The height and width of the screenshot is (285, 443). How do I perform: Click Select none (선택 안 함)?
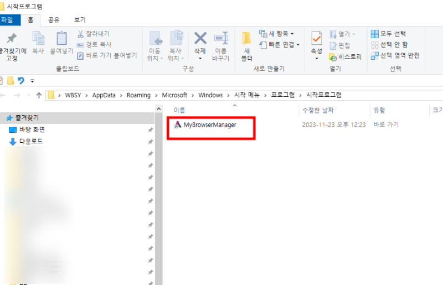tap(389, 45)
